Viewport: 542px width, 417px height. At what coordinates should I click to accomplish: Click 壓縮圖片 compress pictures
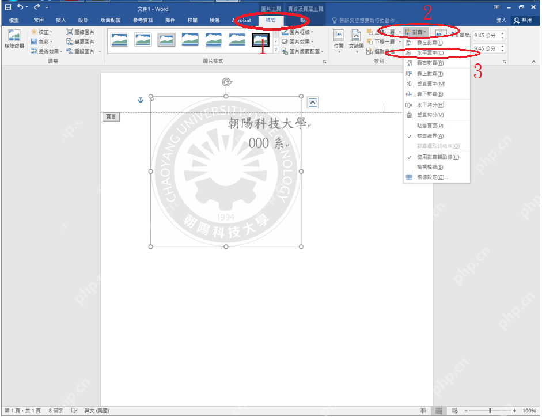(x=80, y=32)
